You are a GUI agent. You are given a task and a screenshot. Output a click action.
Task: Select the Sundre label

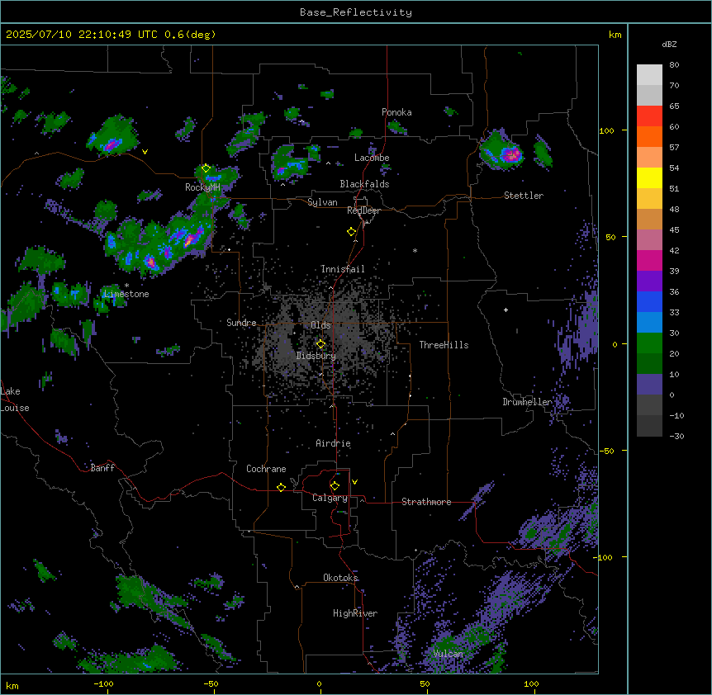(x=241, y=323)
